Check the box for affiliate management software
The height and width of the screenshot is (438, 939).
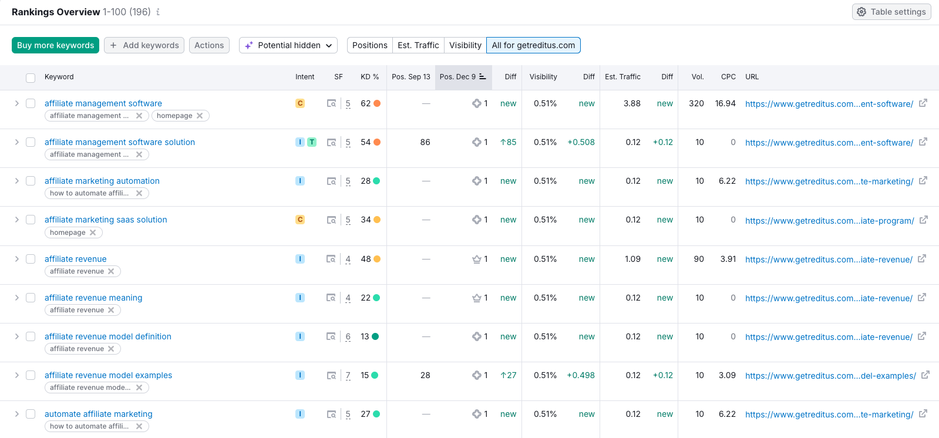click(31, 103)
